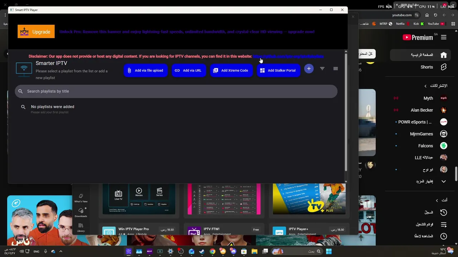Toggle the YouTube guide hamburger menu
This screenshot has width=458, height=257.
point(444,37)
